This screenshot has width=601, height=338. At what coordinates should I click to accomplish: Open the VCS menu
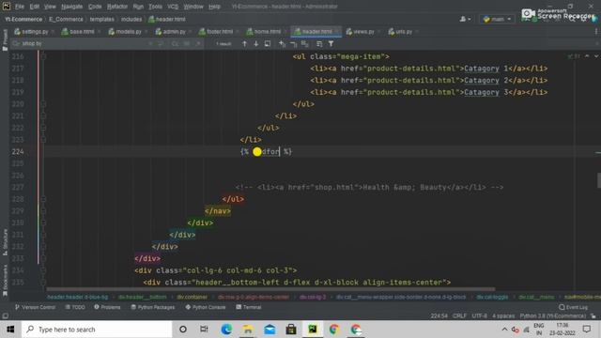pos(173,7)
